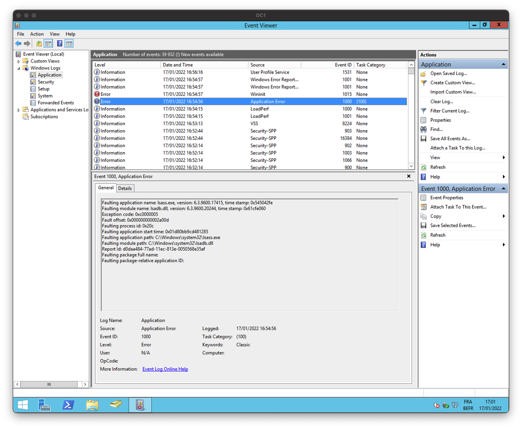Select the System log in tree
Viewport: 522px width, 429px height.
45,96
